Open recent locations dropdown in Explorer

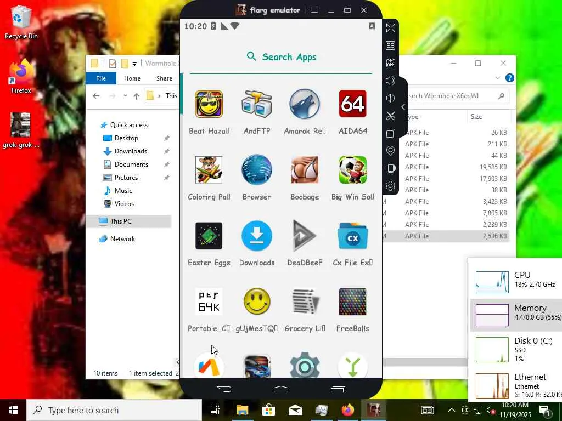[x=125, y=96]
